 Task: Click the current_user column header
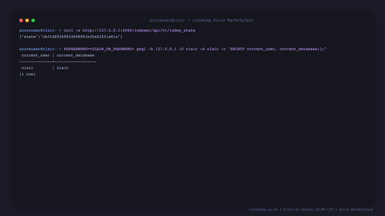coord(36,55)
